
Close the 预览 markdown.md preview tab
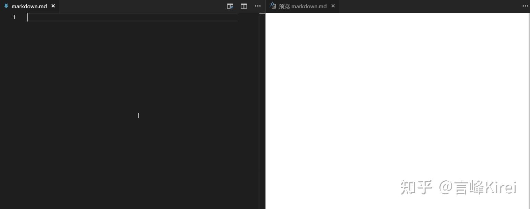tap(333, 6)
